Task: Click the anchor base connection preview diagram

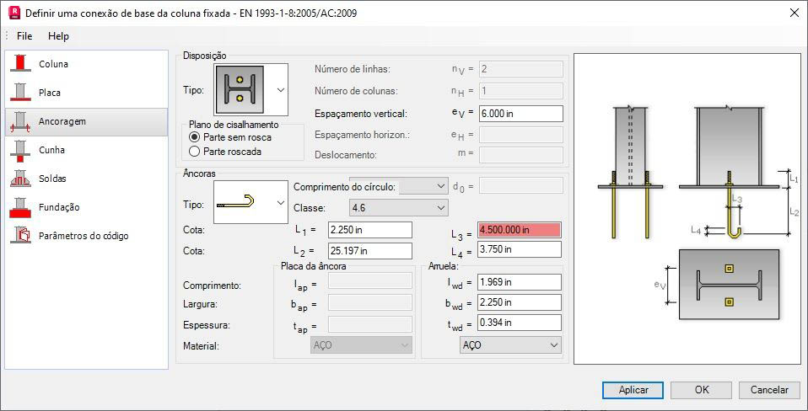Action: 688,209
